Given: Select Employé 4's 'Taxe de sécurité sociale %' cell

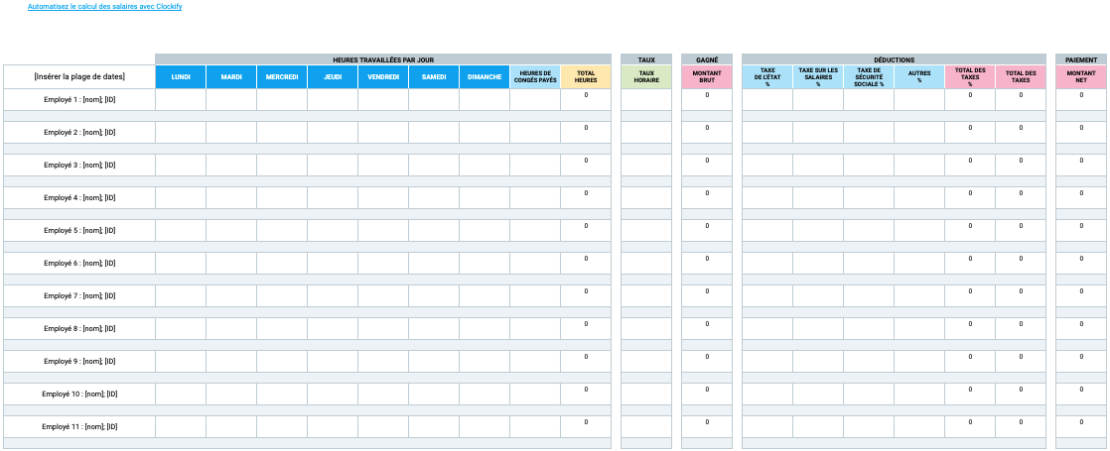Looking at the screenshot, I should click(869, 198).
